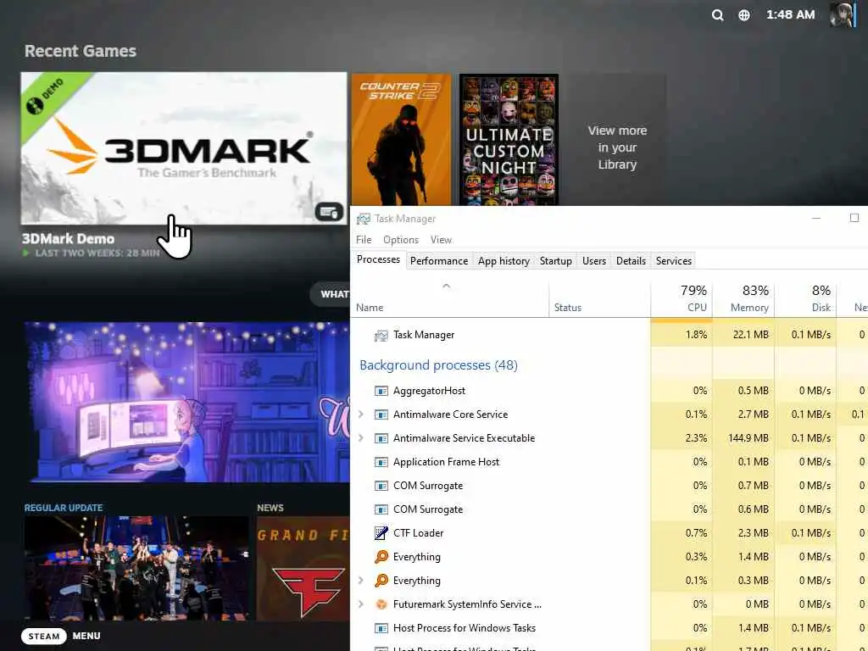
Task: Switch to the Users tab
Action: 594,261
